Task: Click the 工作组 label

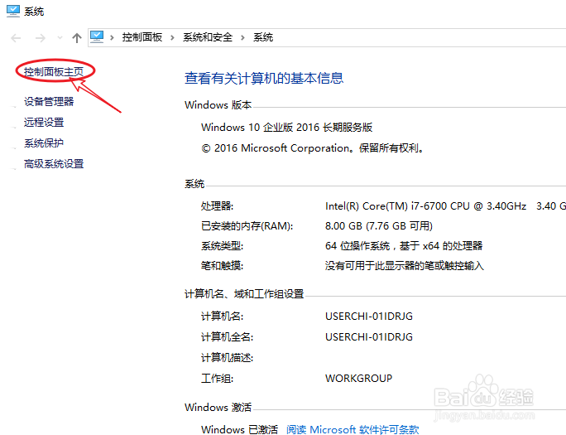Action: [217, 379]
